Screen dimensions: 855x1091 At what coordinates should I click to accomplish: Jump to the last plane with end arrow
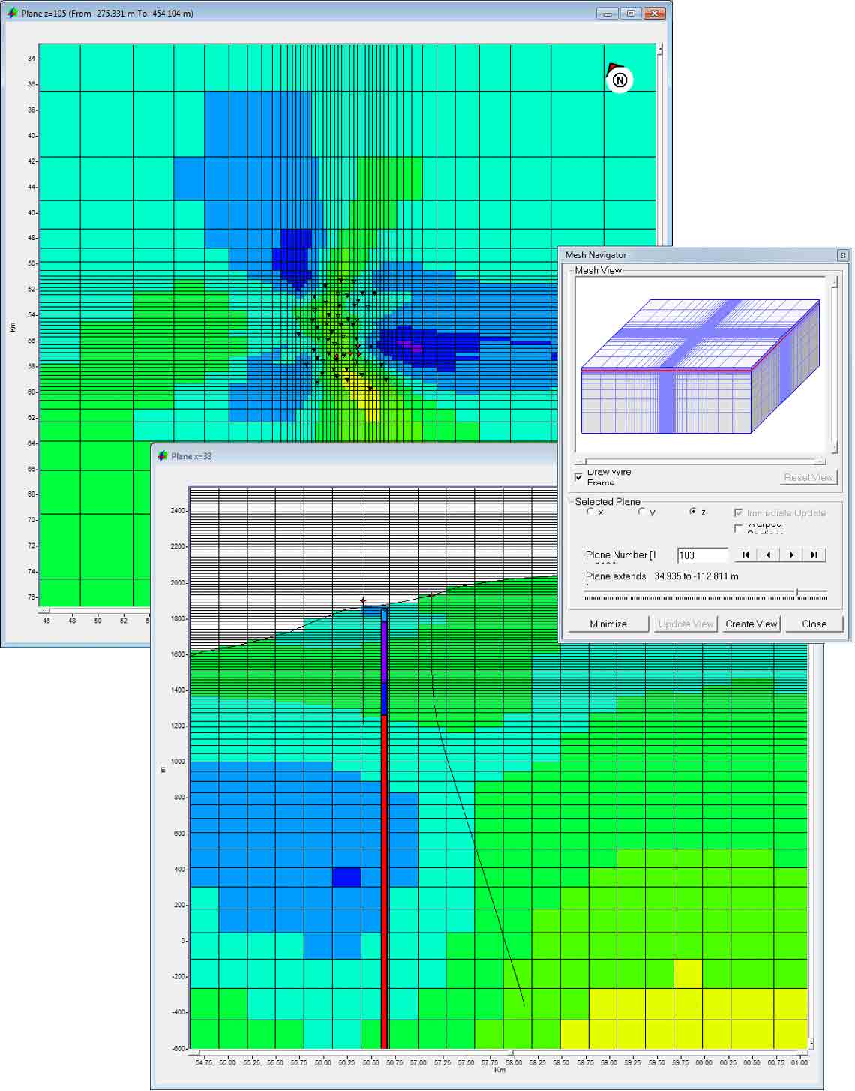tap(814, 555)
